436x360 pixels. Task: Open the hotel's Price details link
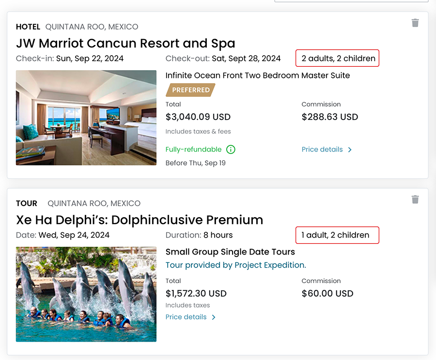(322, 150)
